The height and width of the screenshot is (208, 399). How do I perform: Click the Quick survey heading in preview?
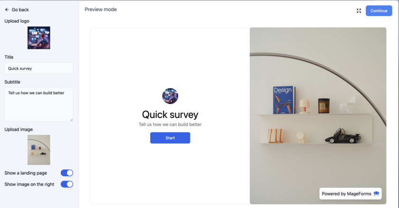coord(170,114)
